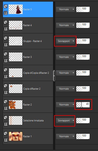Hide the Raster 1 layer
This screenshot has width=98, height=151.
[6, 140]
